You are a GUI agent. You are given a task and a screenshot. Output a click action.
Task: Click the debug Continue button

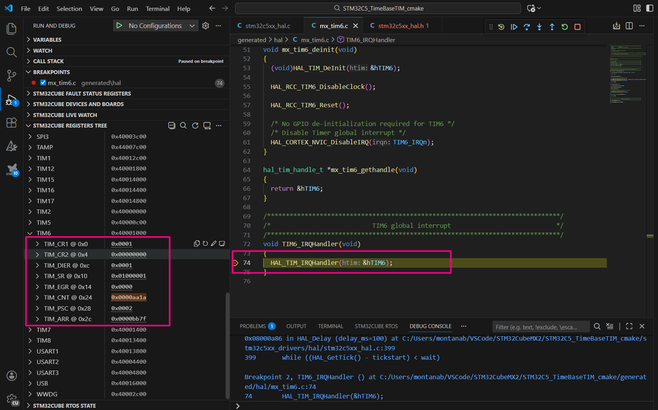(514, 27)
